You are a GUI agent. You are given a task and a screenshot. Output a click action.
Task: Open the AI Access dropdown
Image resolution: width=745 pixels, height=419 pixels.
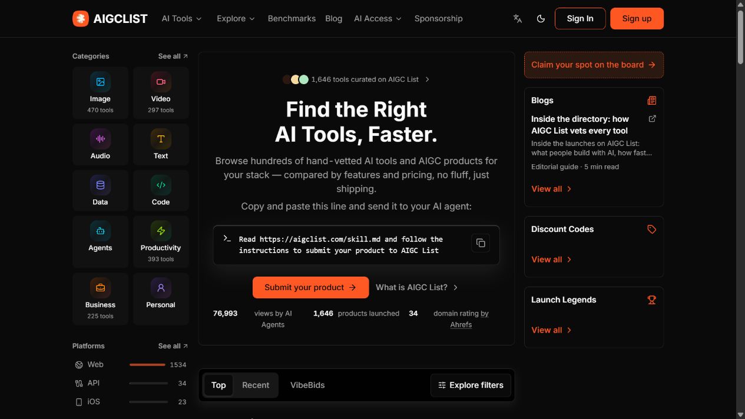point(378,19)
